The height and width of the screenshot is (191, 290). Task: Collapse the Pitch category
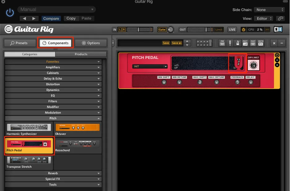[x=53, y=118]
